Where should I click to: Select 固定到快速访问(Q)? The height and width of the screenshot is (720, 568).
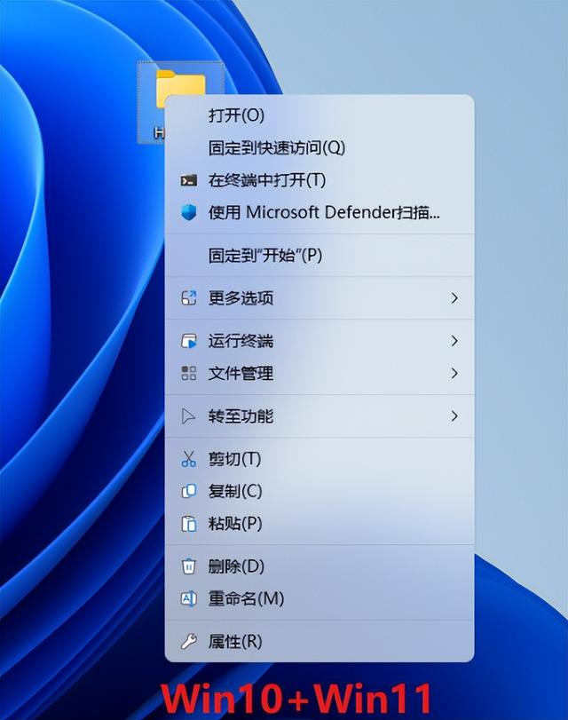319,148
